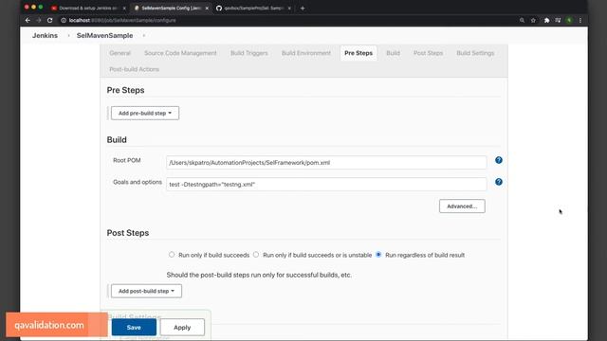Switch to Source Code Management tab
This screenshot has height=341, width=607.
tap(180, 53)
